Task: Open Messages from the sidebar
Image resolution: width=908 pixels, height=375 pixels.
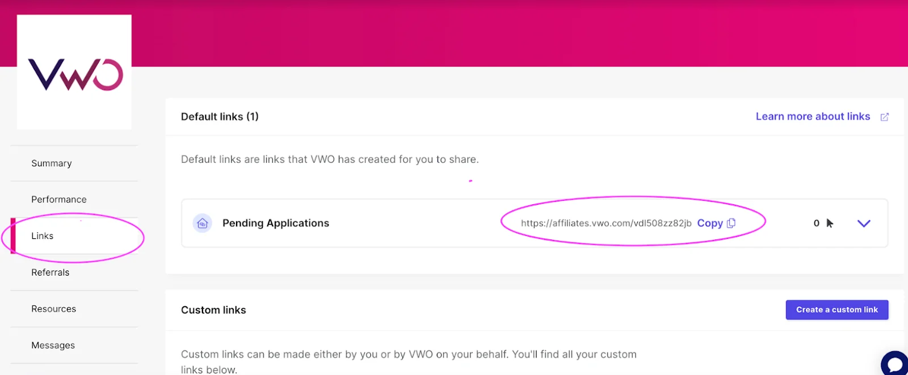Action: point(53,345)
